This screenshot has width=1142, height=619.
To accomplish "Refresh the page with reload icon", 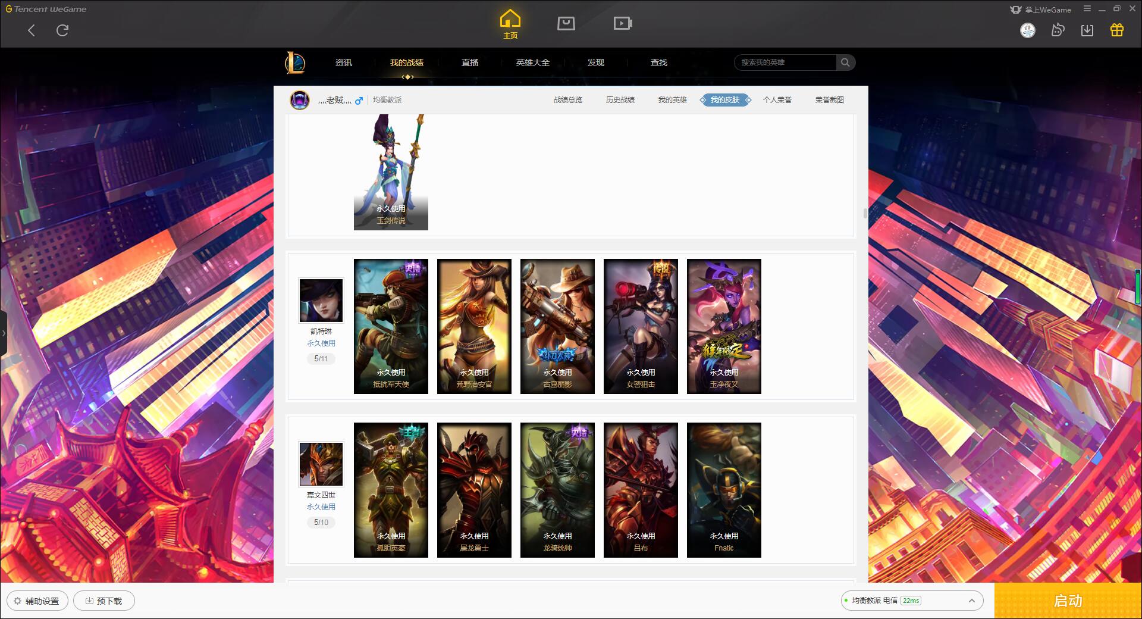I will coord(62,30).
